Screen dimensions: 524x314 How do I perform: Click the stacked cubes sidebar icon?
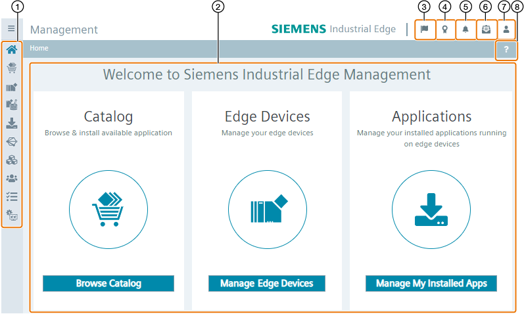(x=12, y=160)
